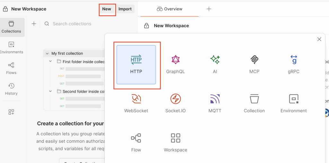Click the New Workspace title at top left

(x=29, y=9)
